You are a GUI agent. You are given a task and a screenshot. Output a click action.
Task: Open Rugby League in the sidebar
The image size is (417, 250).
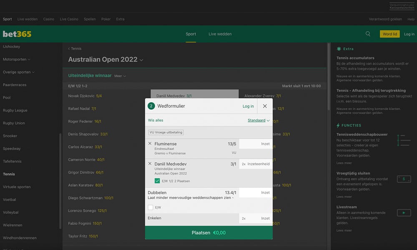click(x=15, y=110)
